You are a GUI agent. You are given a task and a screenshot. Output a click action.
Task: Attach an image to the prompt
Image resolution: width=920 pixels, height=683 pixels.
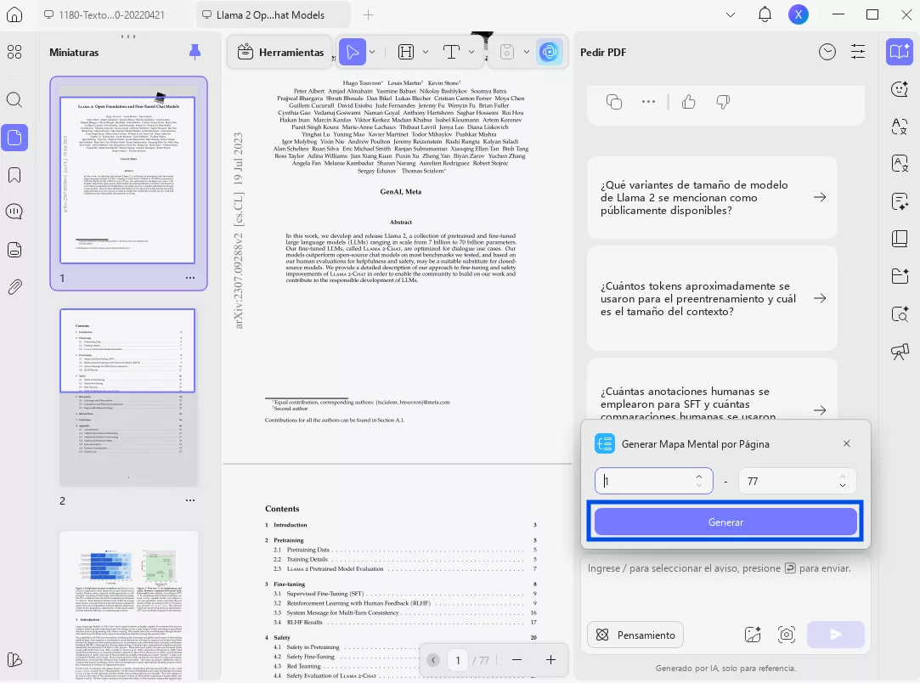click(x=752, y=635)
